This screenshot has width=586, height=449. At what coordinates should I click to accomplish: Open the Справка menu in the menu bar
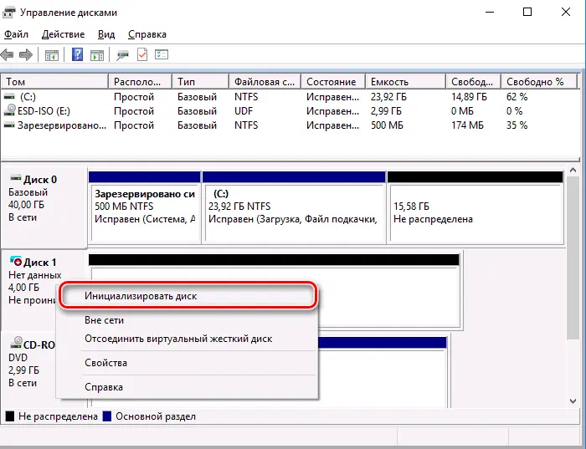tap(147, 34)
